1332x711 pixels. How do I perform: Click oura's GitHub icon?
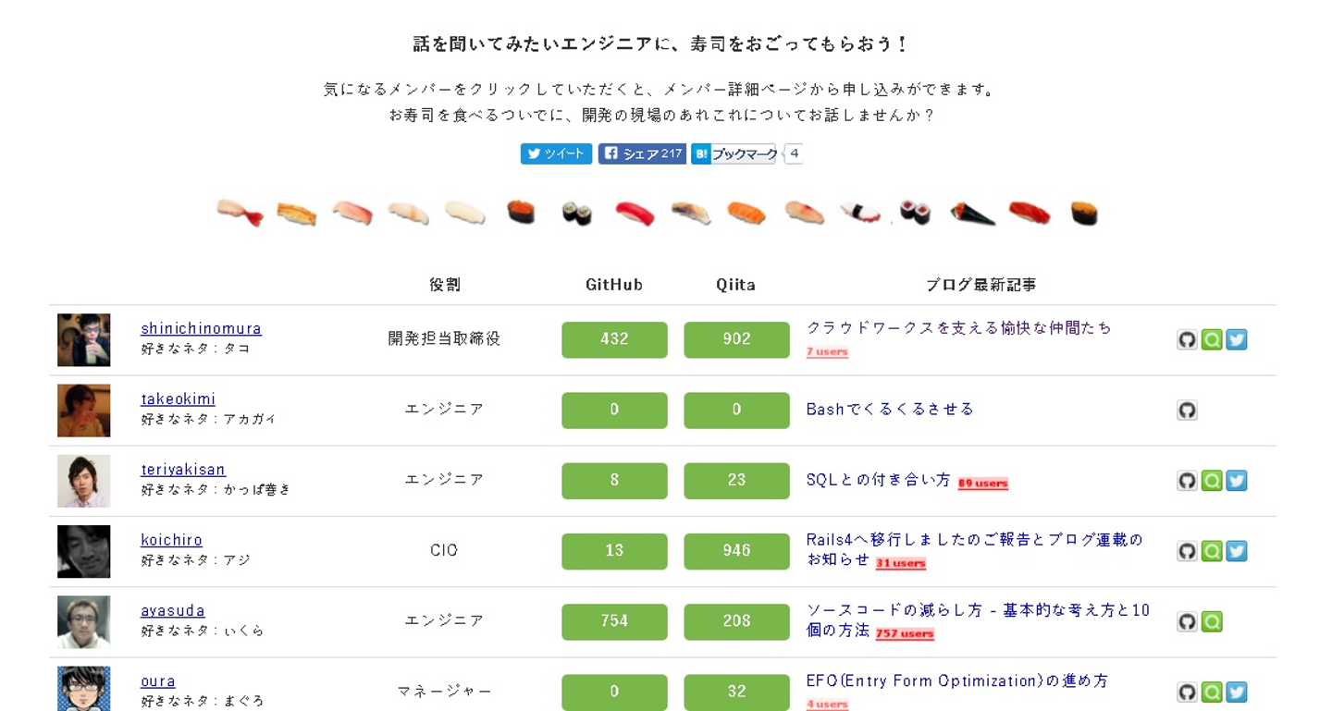(x=1187, y=692)
